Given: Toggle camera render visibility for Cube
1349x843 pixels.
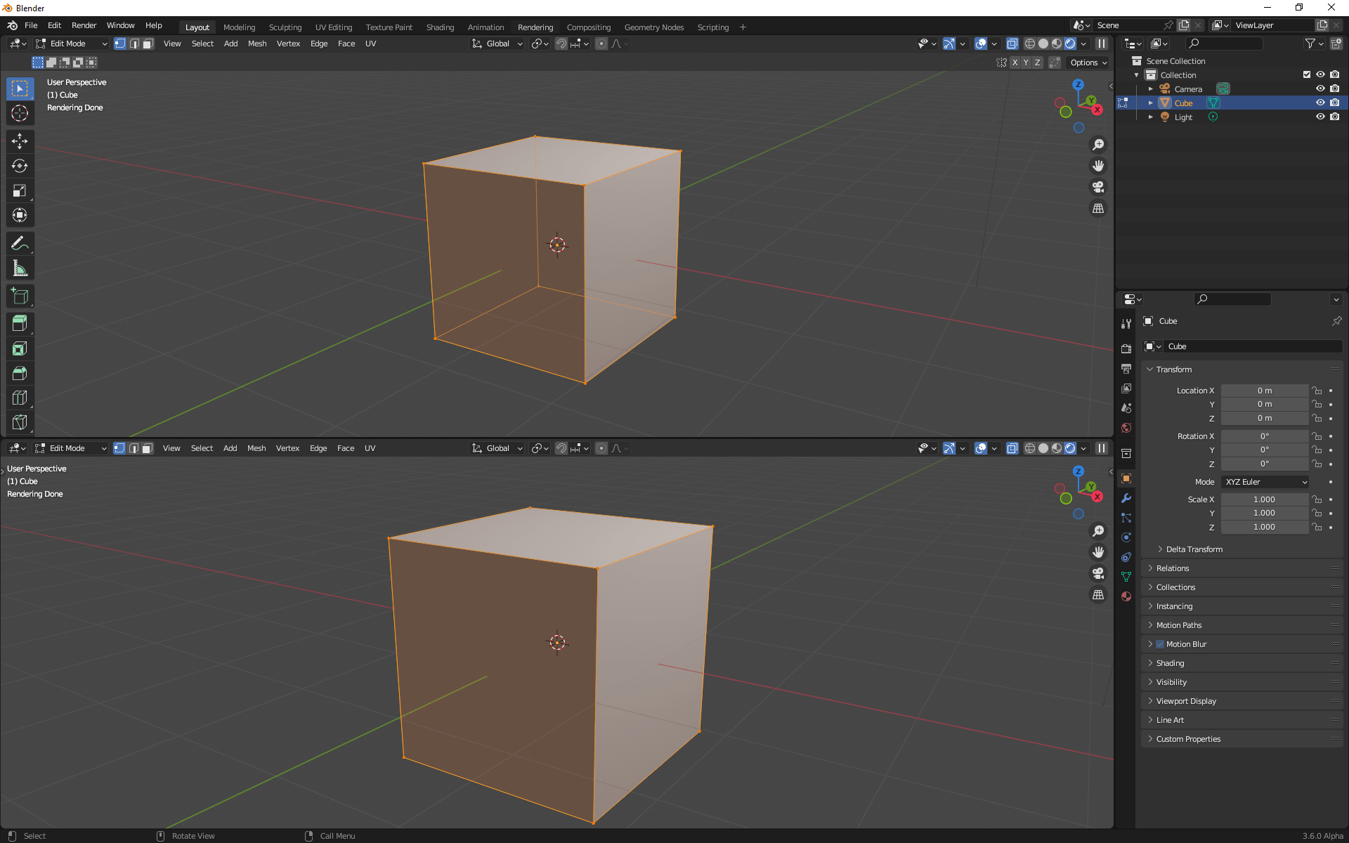Looking at the screenshot, I should coord(1335,103).
